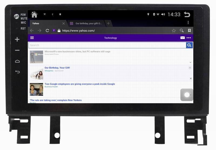Tap the bezel back button
The width and height of the screenshot is (216, 150).
click(x=18, y=72)
